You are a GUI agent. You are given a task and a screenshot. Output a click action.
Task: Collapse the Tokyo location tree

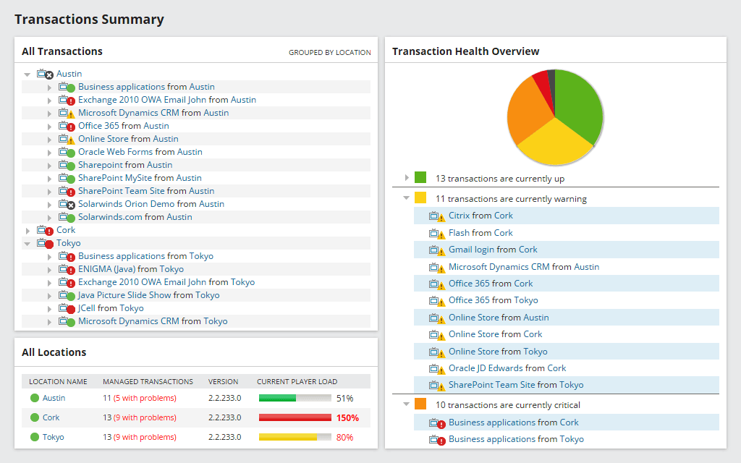pyautogui.click(x=27, y=242)
